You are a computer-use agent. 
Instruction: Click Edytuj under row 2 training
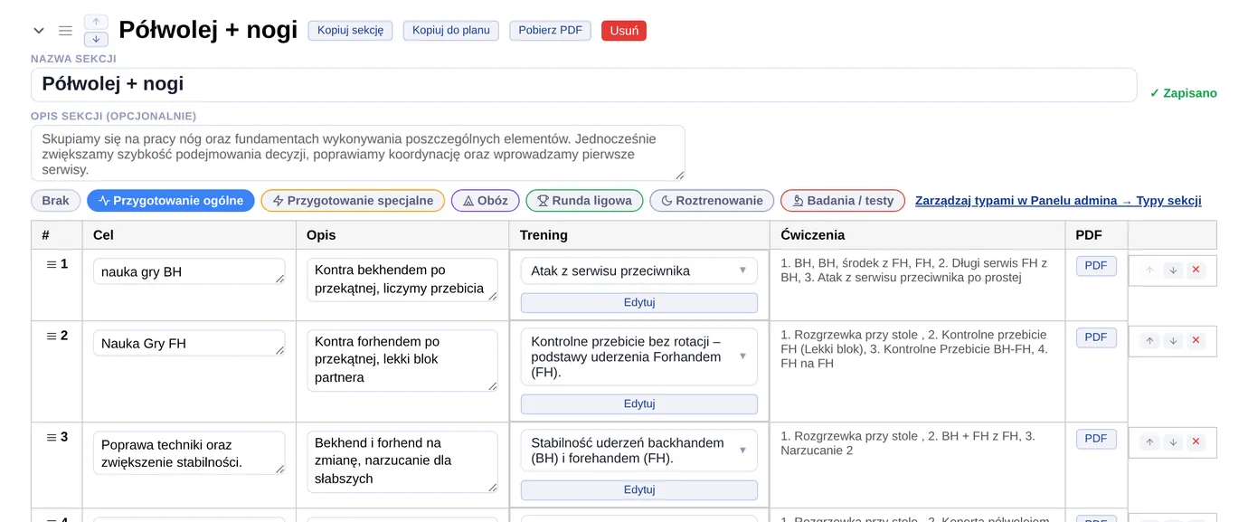pos(639,403)
